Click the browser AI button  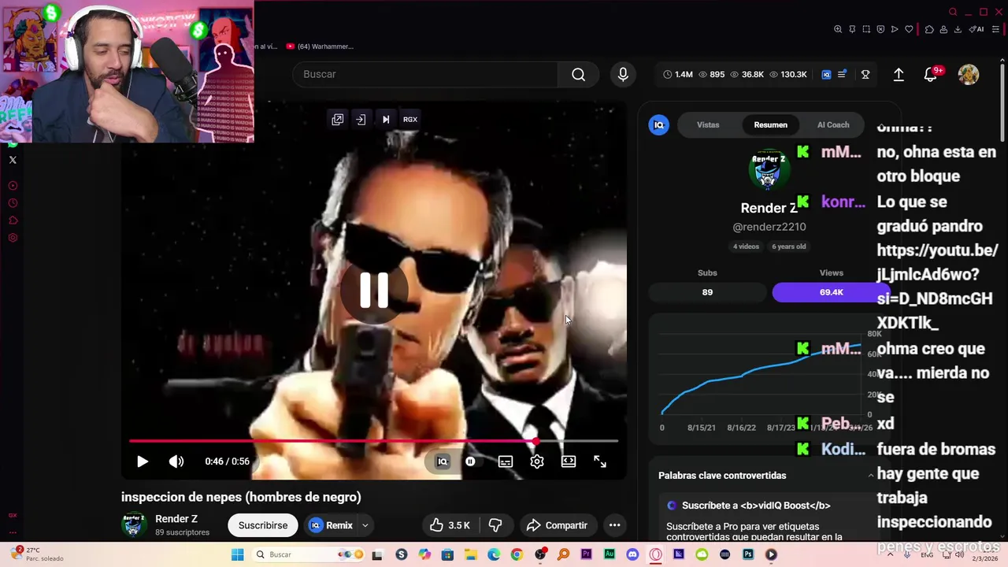(x=976, y=30)
